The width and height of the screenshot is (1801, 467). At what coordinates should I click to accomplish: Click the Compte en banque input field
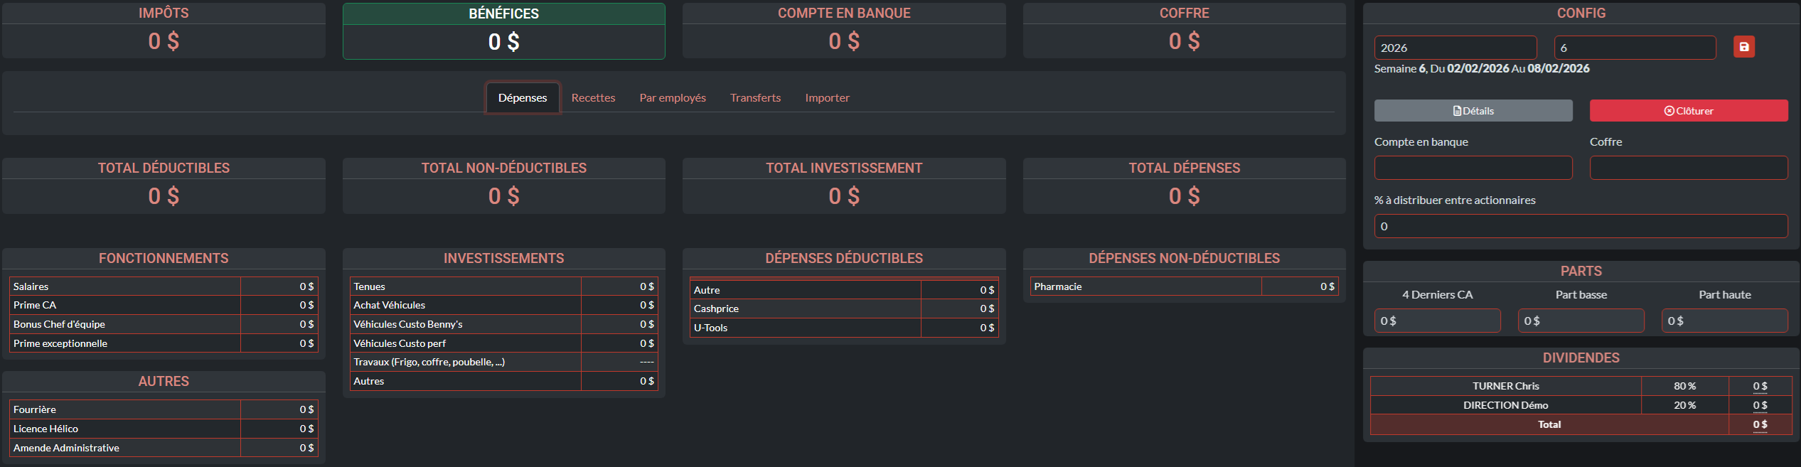tap(1473, 168)
